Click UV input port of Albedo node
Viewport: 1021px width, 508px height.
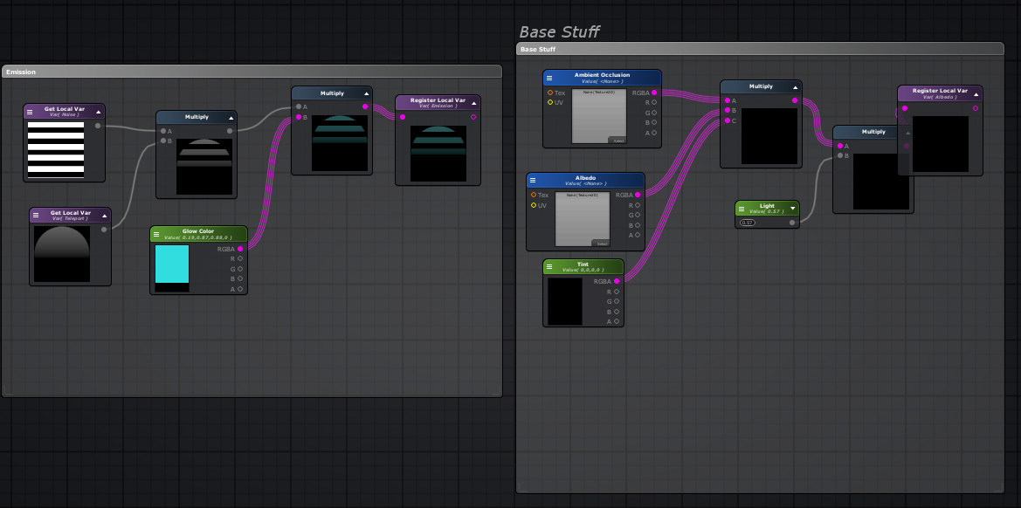tap(534, 205)
